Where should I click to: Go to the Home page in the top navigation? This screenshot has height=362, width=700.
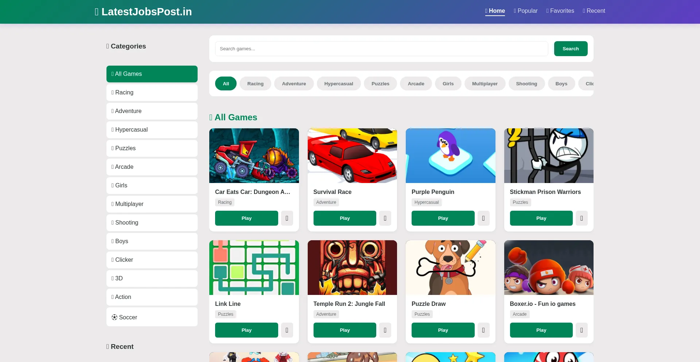[x=495, y=11]
